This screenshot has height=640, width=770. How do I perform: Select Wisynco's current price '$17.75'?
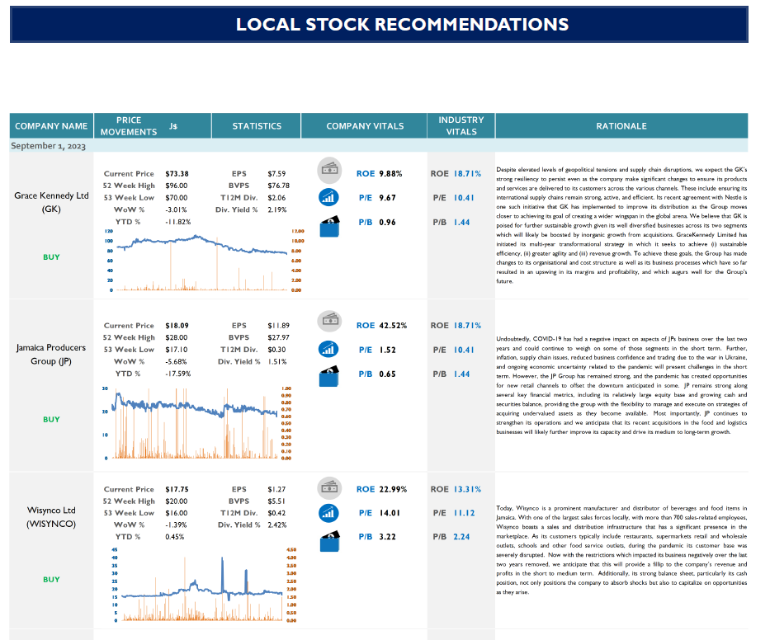177,489
